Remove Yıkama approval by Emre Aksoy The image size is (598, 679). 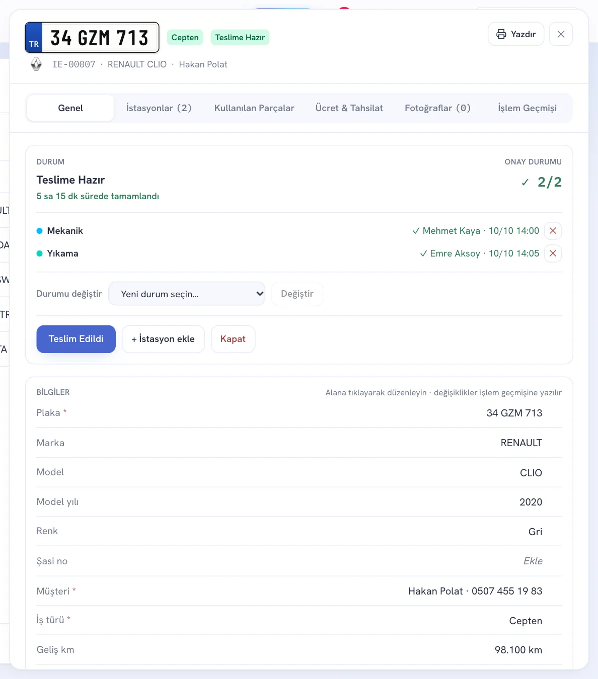point(553,253)
